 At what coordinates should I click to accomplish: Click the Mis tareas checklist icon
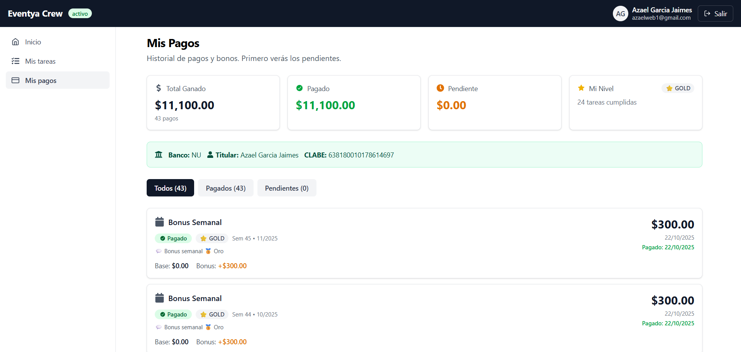[15, 61]
